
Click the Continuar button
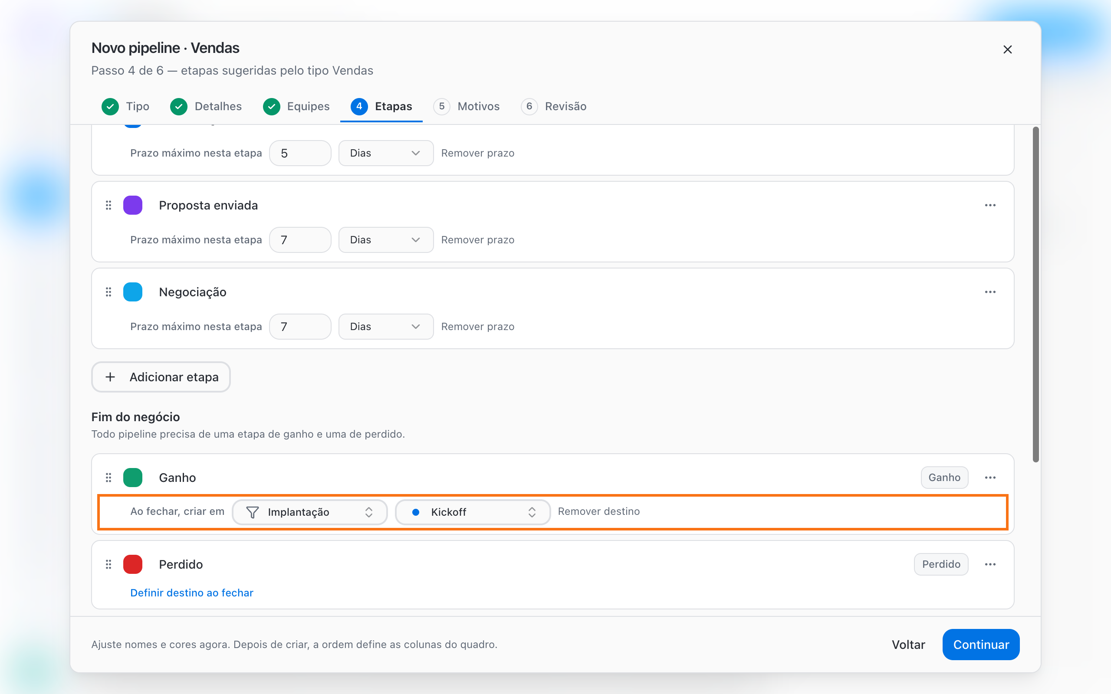[x=981, y=645]
